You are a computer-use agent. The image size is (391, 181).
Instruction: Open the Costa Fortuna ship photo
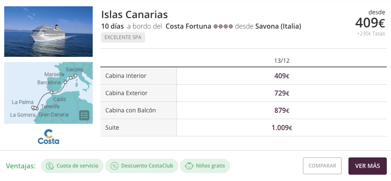[48, 32]
